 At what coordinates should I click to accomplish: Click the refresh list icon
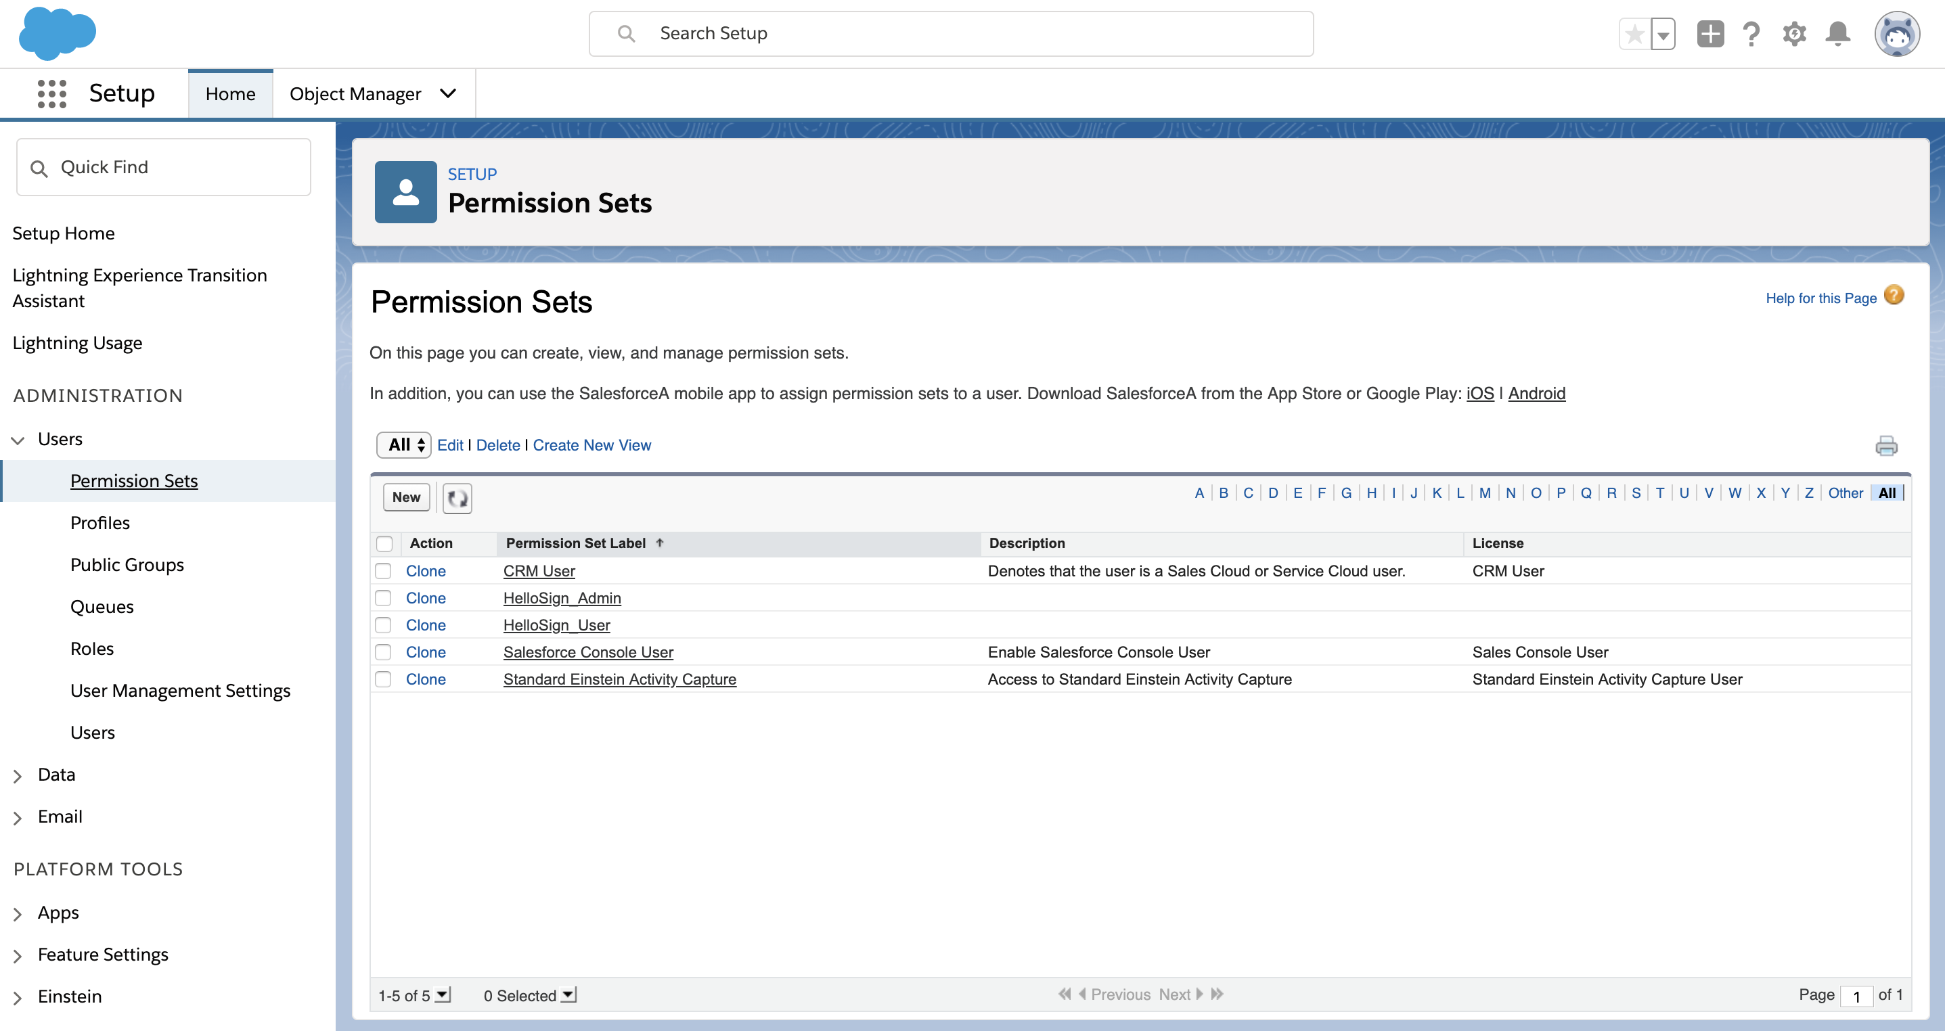pos(457,498)
